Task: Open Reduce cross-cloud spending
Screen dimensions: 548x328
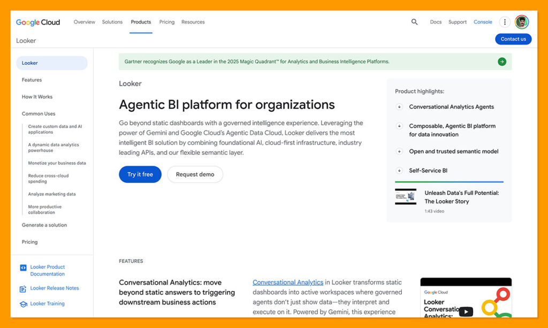Action: click(48, 178)
